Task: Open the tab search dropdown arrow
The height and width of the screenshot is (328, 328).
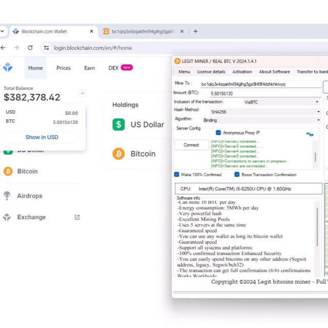Action: 2,31
